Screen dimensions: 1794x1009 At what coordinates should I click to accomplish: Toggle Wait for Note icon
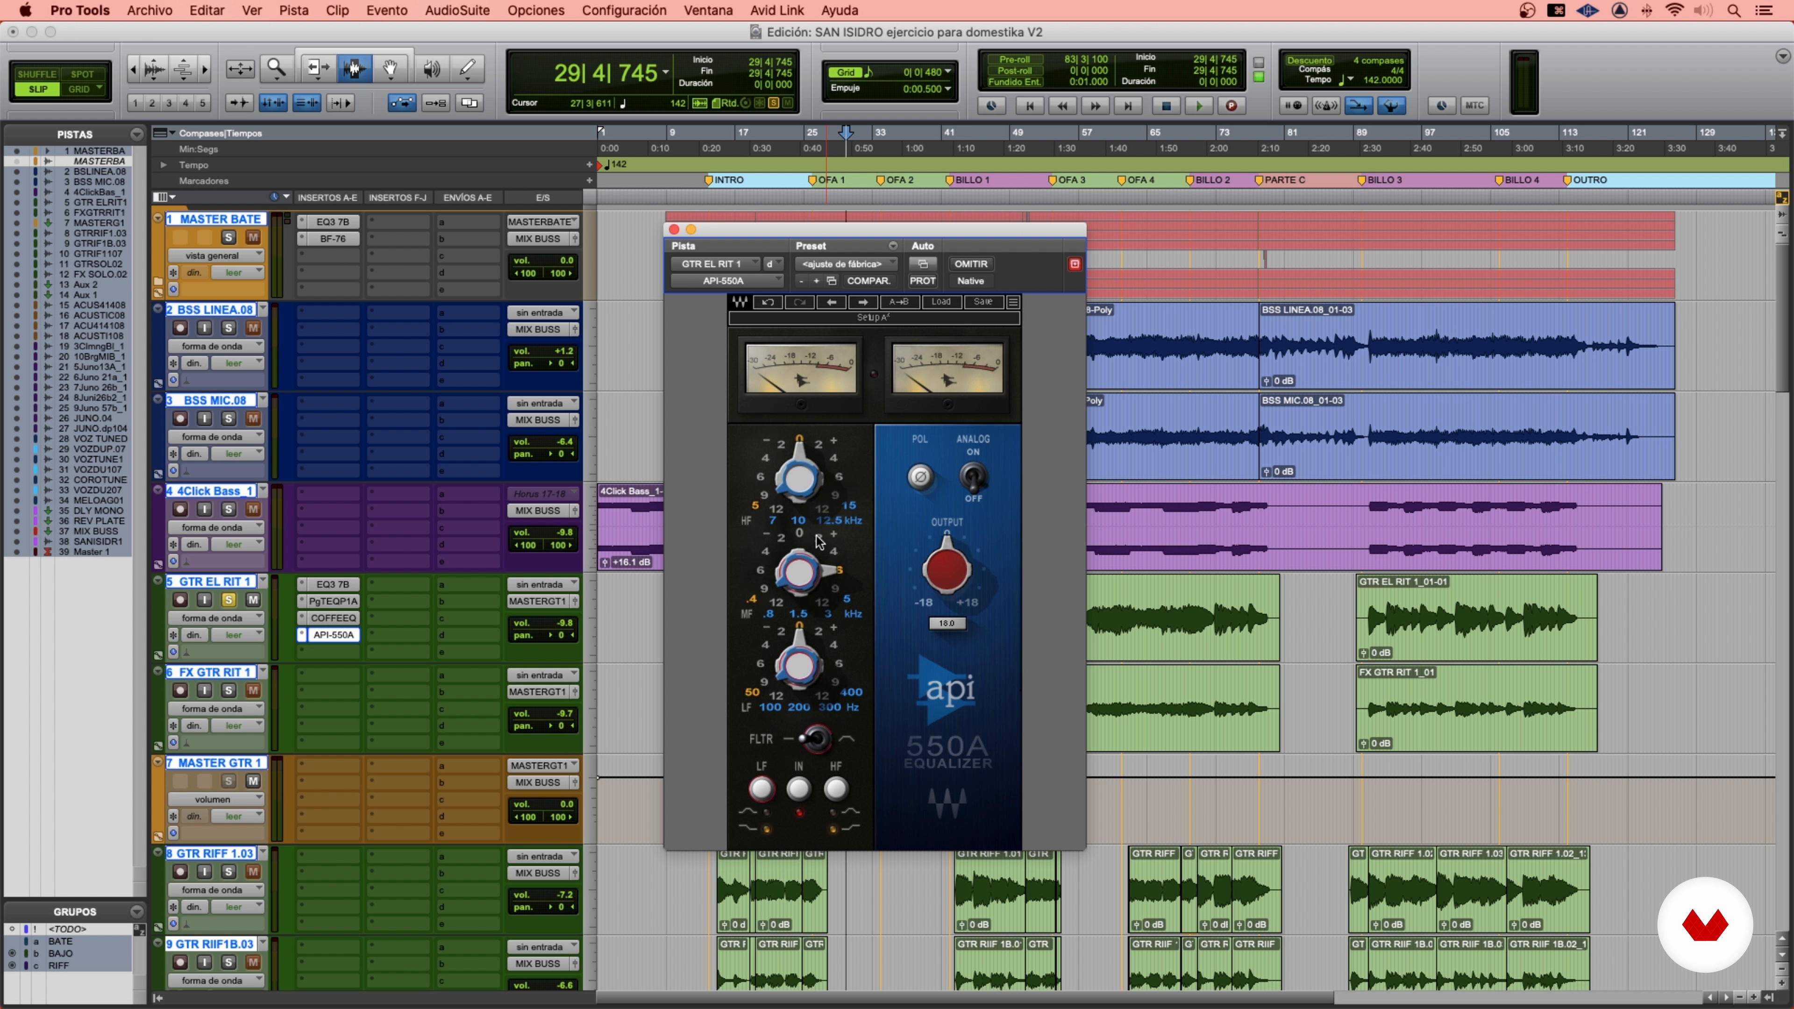(x=1293, y=106)
